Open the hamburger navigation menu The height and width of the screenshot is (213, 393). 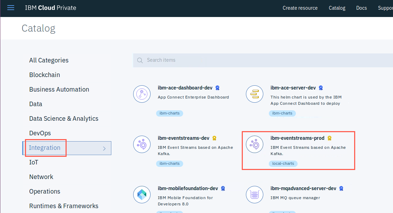11,8
